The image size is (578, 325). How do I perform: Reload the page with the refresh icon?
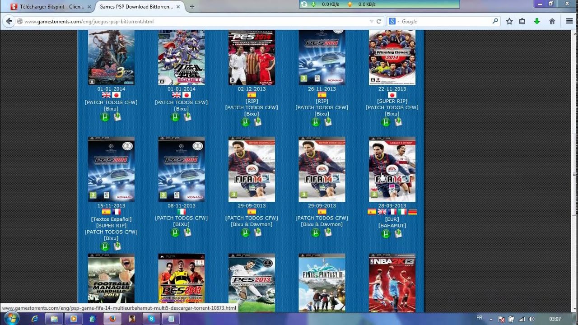pos(379,21)
